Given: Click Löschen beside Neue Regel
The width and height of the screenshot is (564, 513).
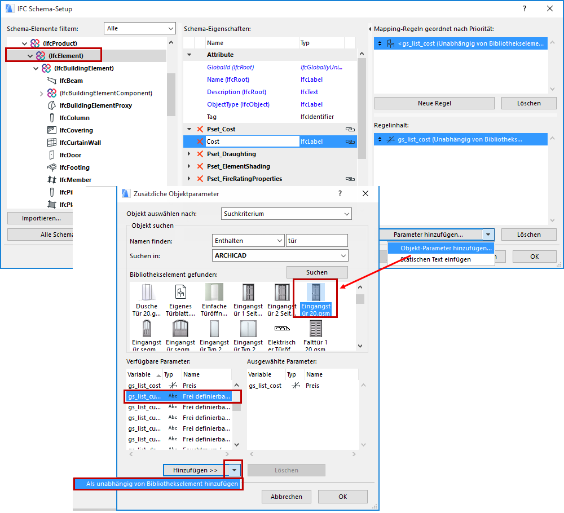Looking at the screenshot, I should click(x=529, y=103).
